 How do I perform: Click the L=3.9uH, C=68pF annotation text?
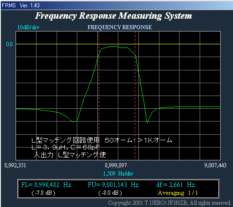[65, 147]
